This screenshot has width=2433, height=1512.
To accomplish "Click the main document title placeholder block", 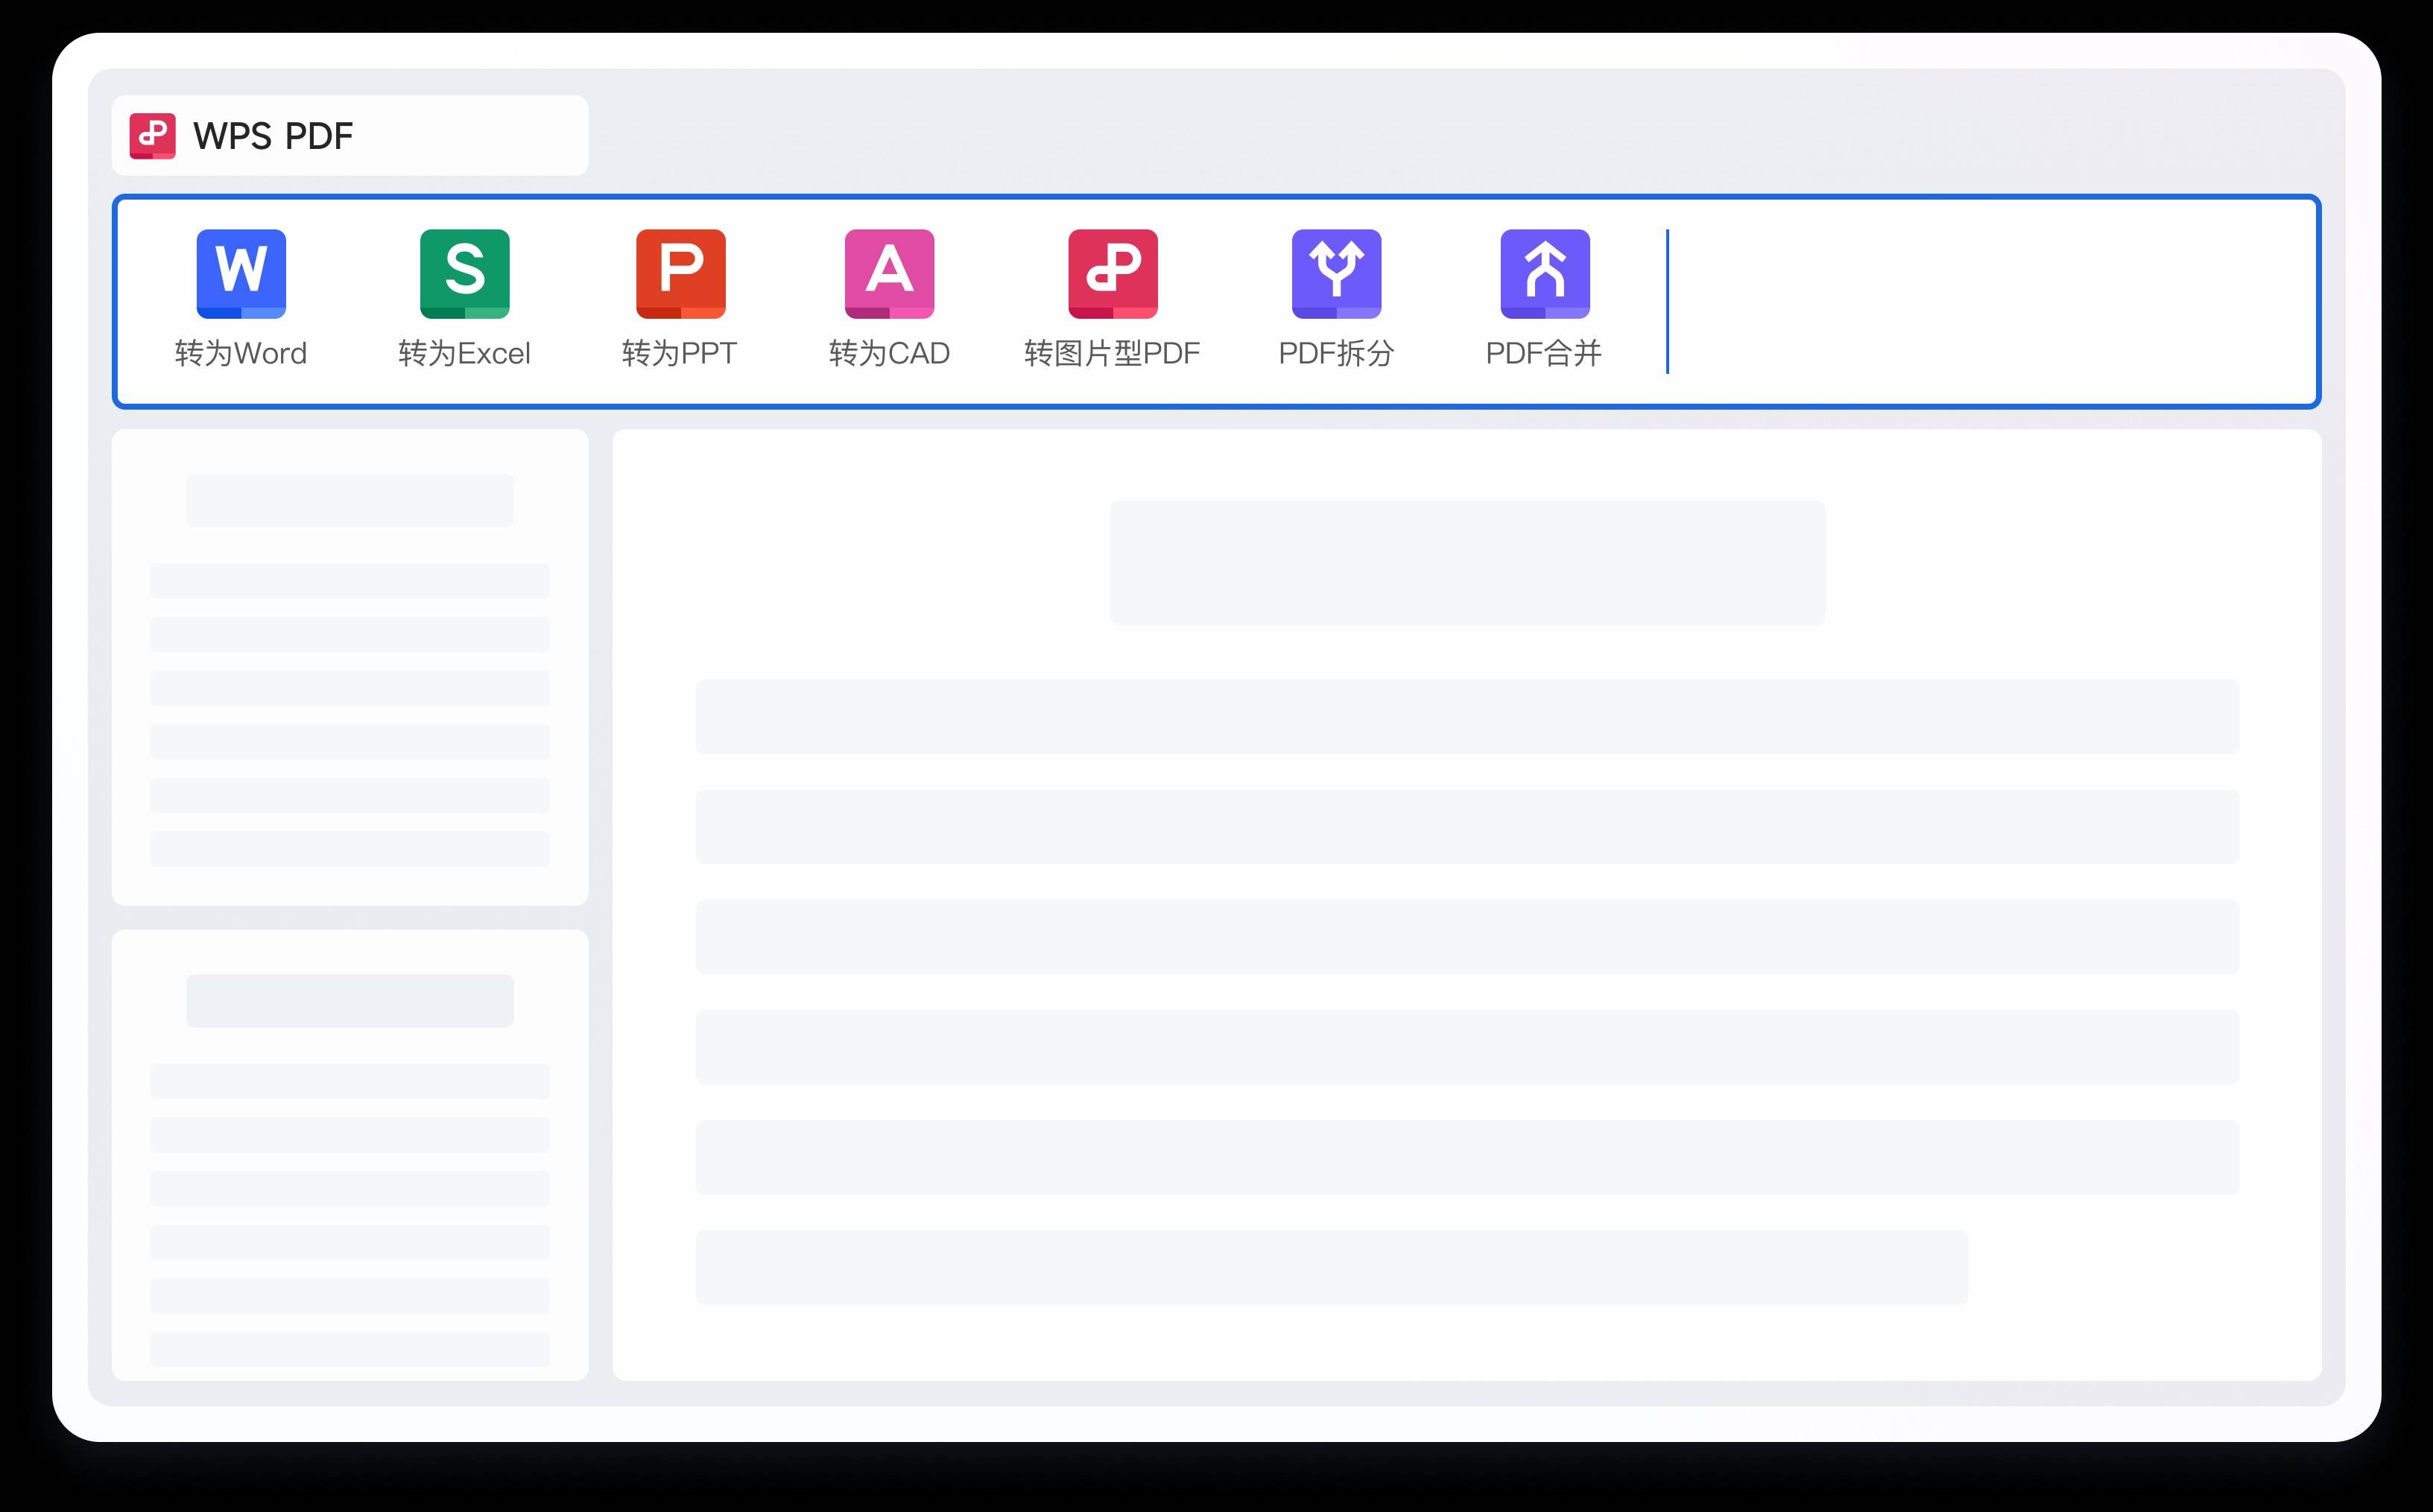I will (1467, 563).
